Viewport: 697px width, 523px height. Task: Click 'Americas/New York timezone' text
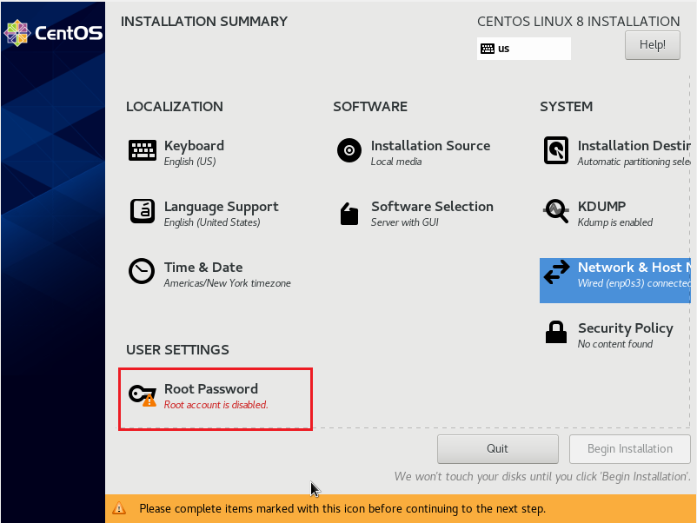pos(227,283)
